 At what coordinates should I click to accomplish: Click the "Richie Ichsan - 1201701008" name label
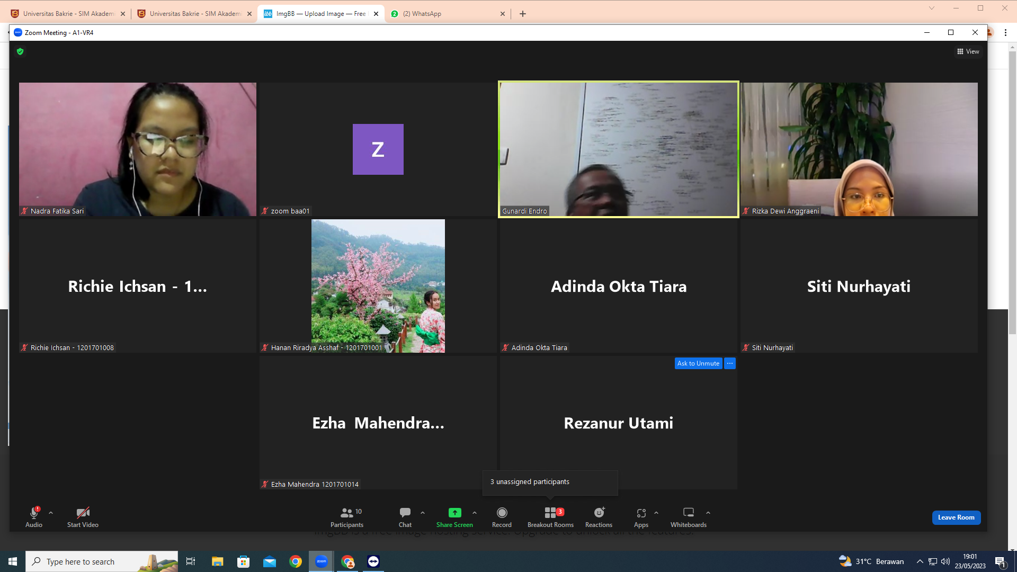[72, 347]
